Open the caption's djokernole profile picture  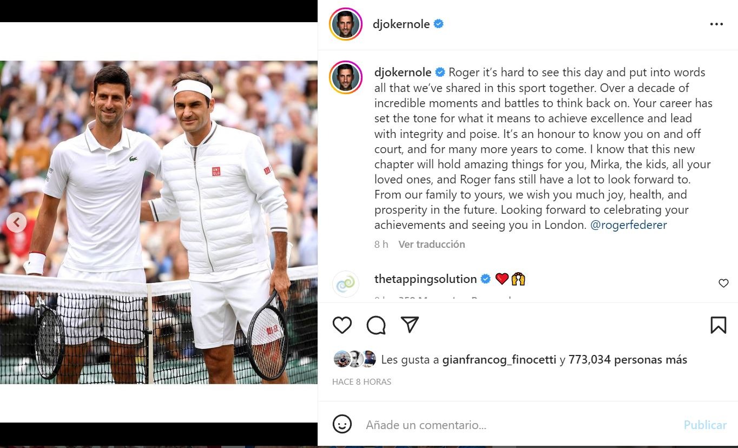345,77
